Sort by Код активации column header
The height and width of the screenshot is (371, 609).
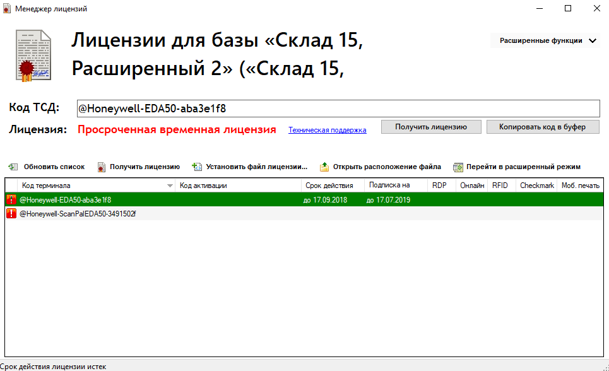point(238,185)
